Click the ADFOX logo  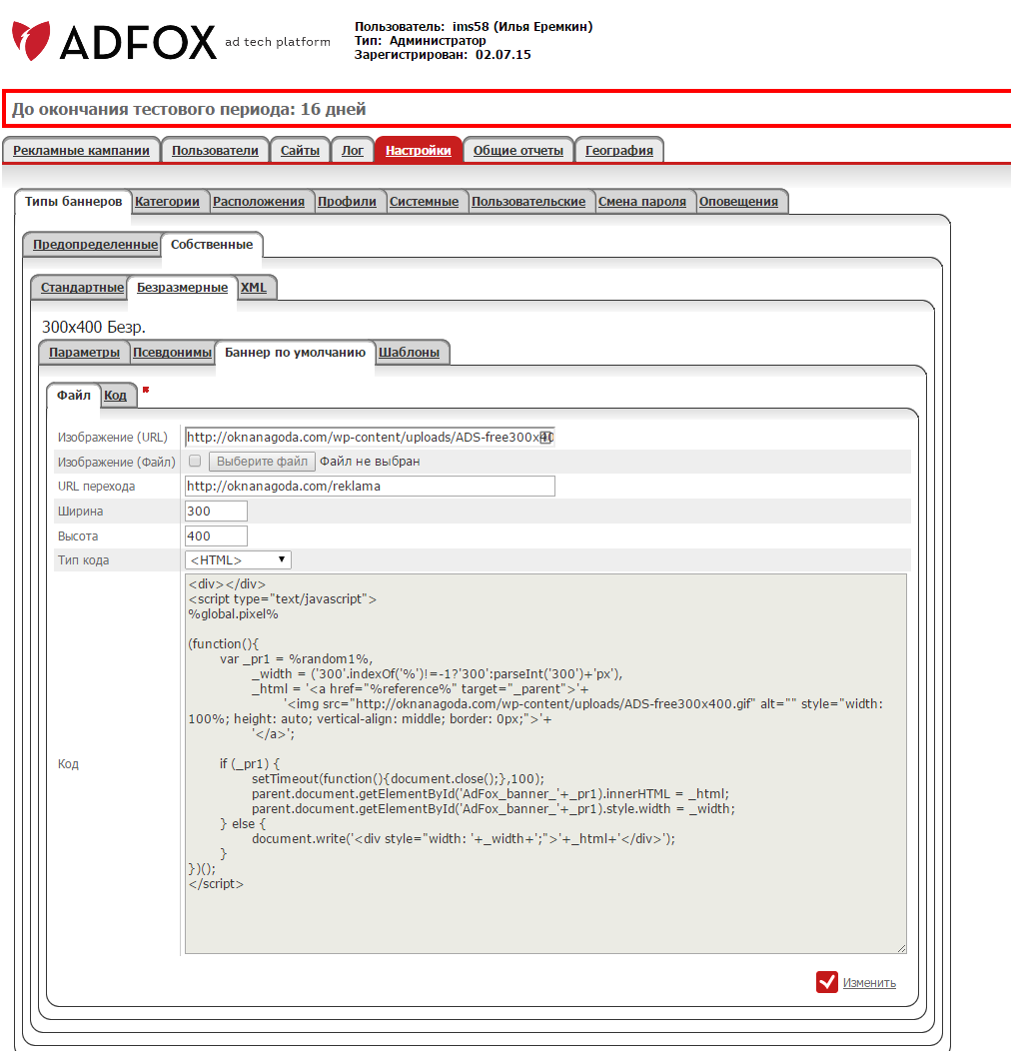[x=115, y=41]
